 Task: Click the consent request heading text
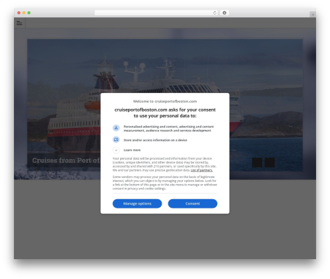(x=165, y=113)
